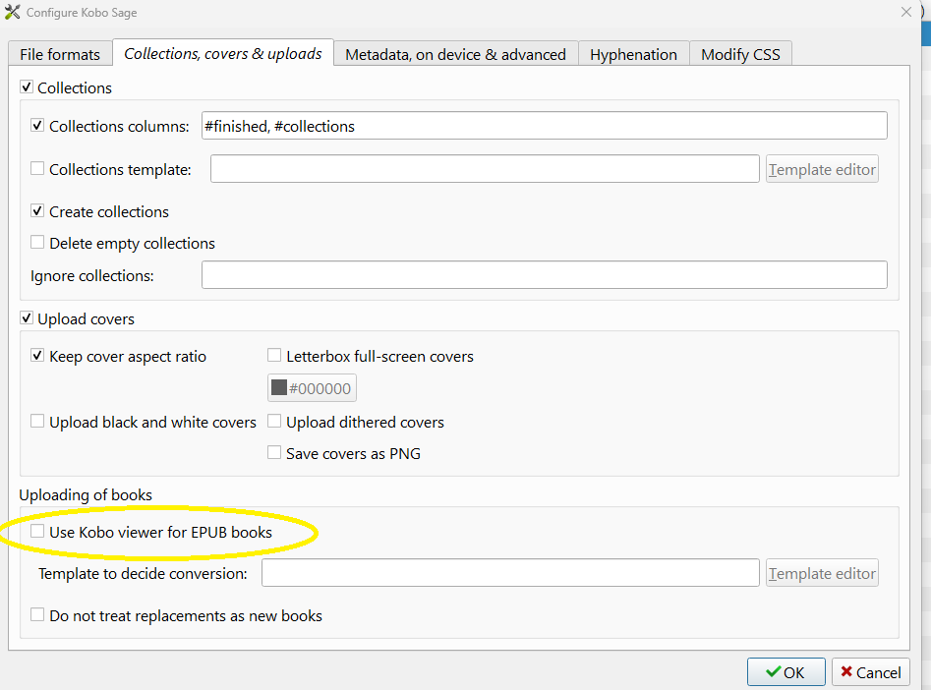Enable Use Kobo viewer for EPUB books

38,532
